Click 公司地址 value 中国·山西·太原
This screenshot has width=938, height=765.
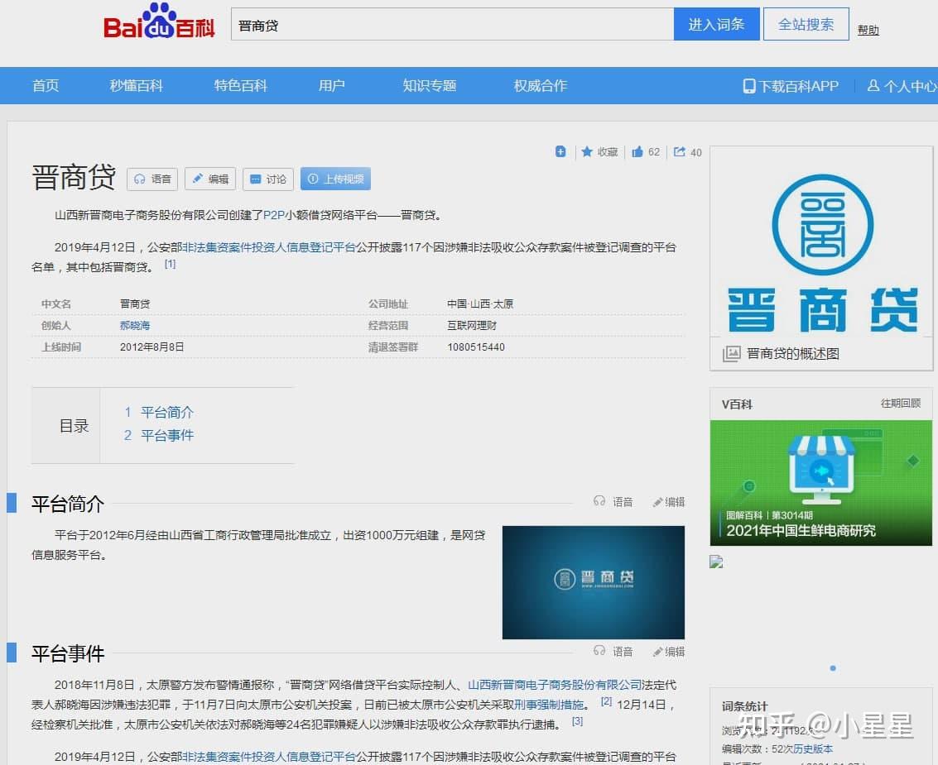[480, 304]
